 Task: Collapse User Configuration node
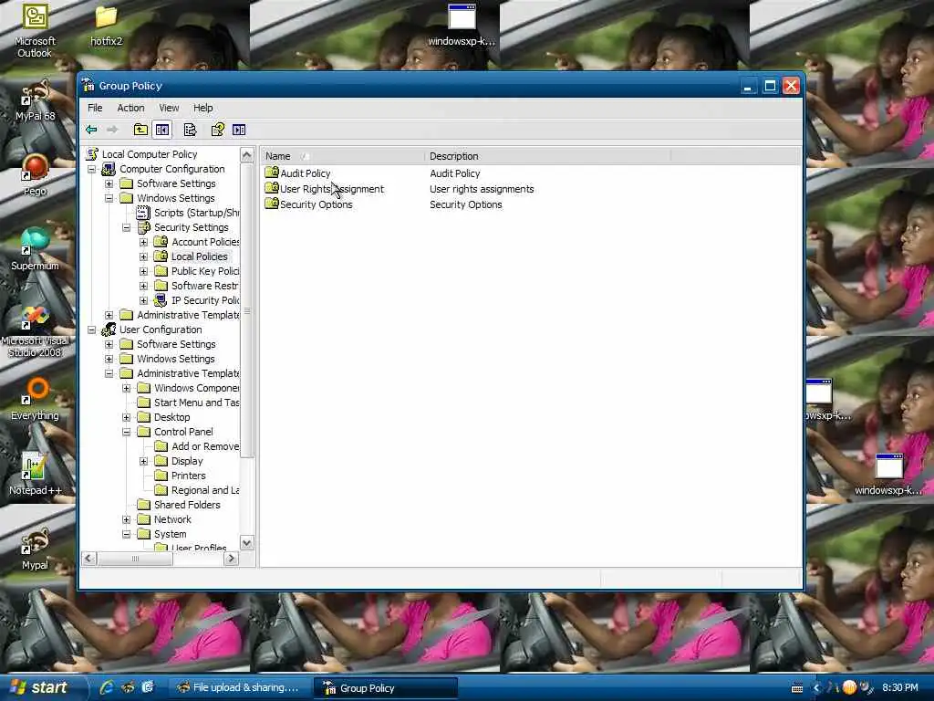point(92,330)
